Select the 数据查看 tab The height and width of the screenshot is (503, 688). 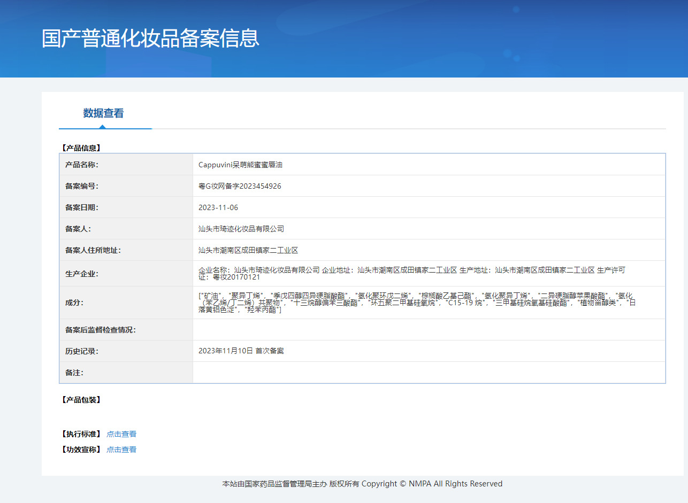103,113
